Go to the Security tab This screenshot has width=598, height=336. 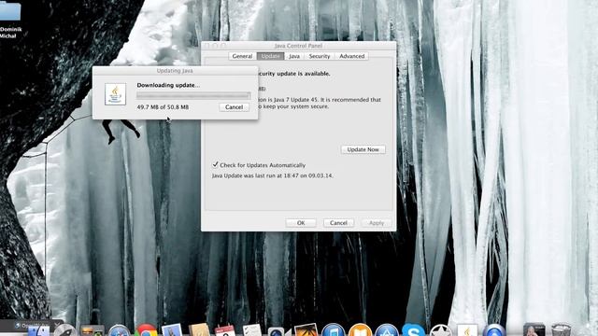320,56
